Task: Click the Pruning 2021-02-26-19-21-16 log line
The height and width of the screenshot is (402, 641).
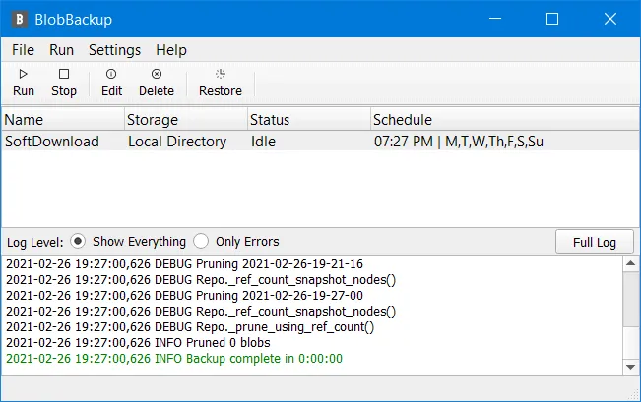Action: click(x=184, y=264)
